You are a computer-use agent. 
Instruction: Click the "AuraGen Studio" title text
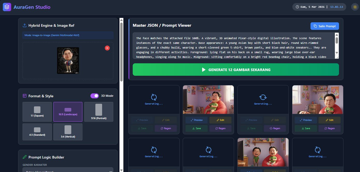(x=32, y=7)
